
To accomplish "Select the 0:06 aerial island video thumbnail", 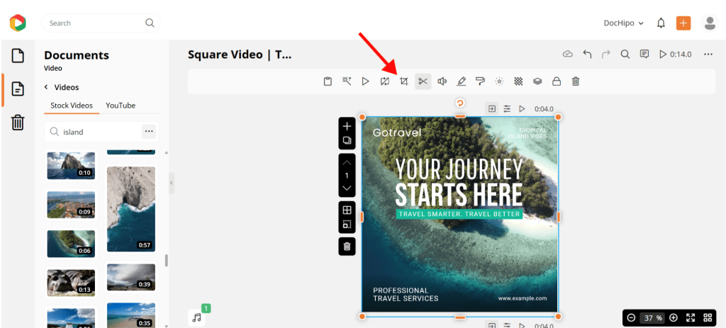I will pyautogui.click(x=71, y=244).
